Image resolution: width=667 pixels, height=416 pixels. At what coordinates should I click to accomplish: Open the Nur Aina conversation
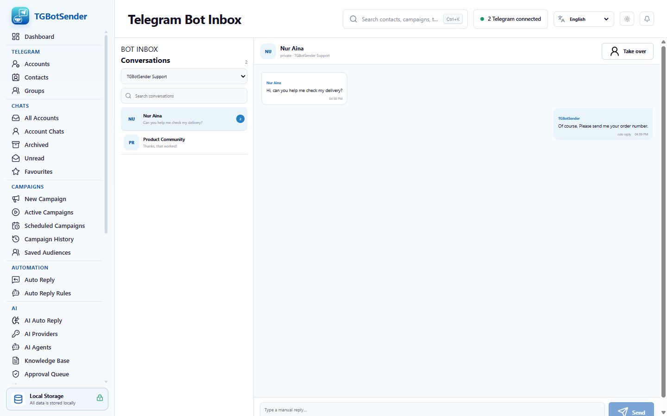pyautogui.click(x=184, y=119)
